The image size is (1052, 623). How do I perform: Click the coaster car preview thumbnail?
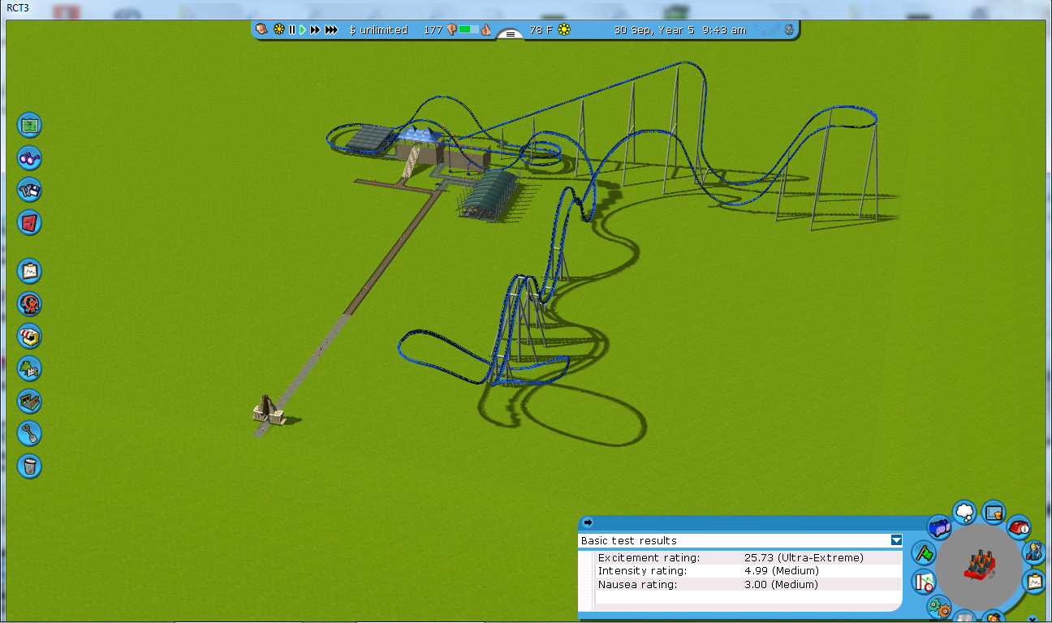pyautogui.click(x=980, y=564)
